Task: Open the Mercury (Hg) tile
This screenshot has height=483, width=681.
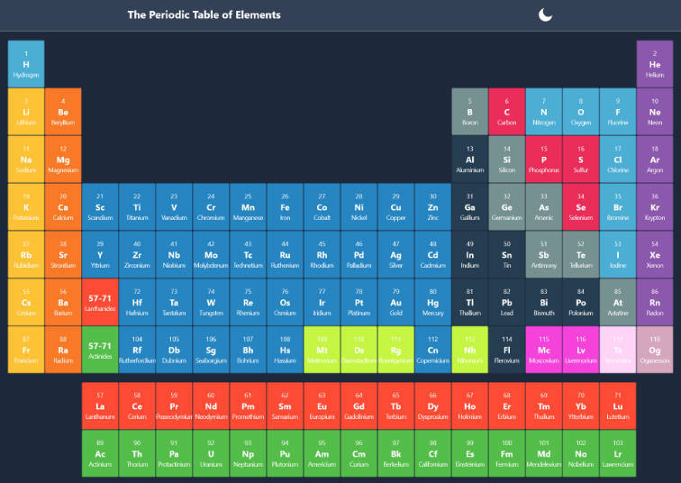Action: [432, 303]
